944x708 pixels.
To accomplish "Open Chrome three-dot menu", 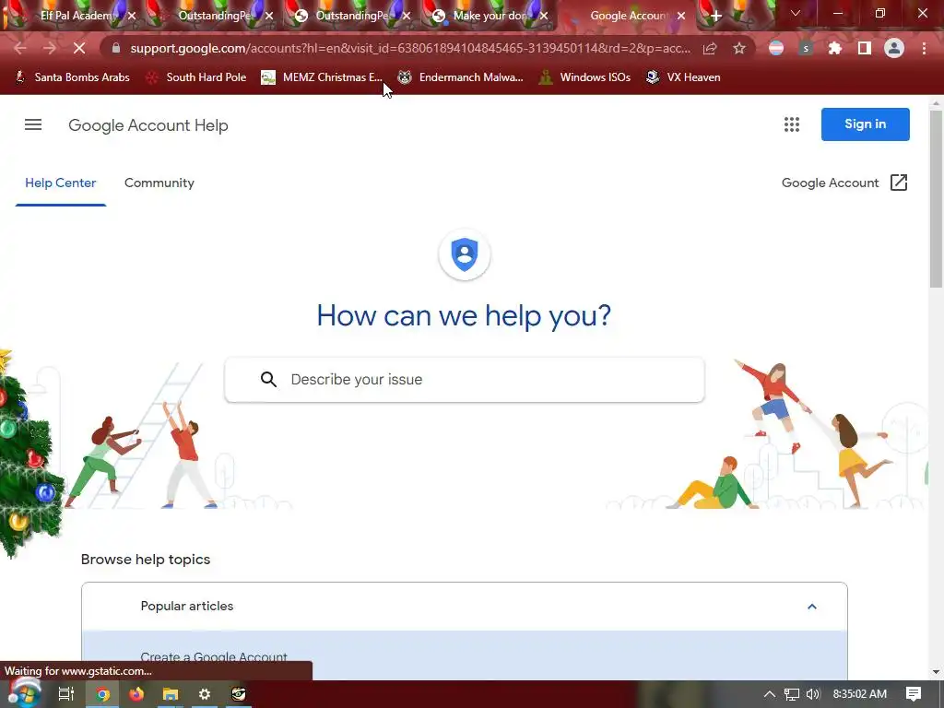I will click(924, 48).
